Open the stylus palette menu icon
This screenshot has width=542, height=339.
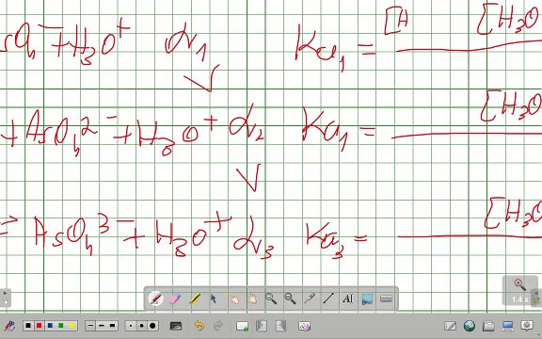(9, 326)
